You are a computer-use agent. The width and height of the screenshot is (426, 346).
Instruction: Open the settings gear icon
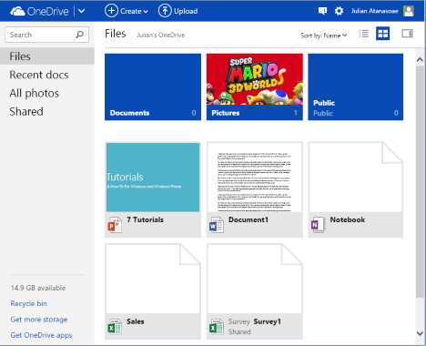(x=339, y=11)
